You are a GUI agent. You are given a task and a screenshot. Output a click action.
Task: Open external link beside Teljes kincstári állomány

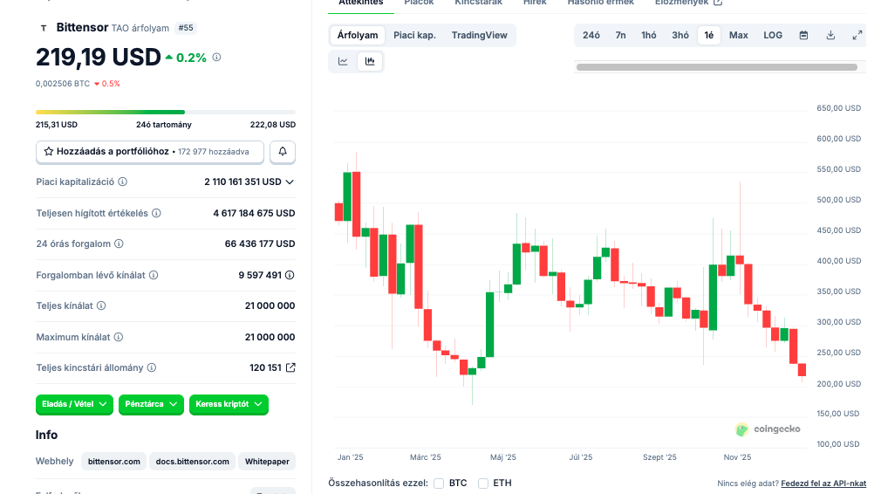(290, 367)
